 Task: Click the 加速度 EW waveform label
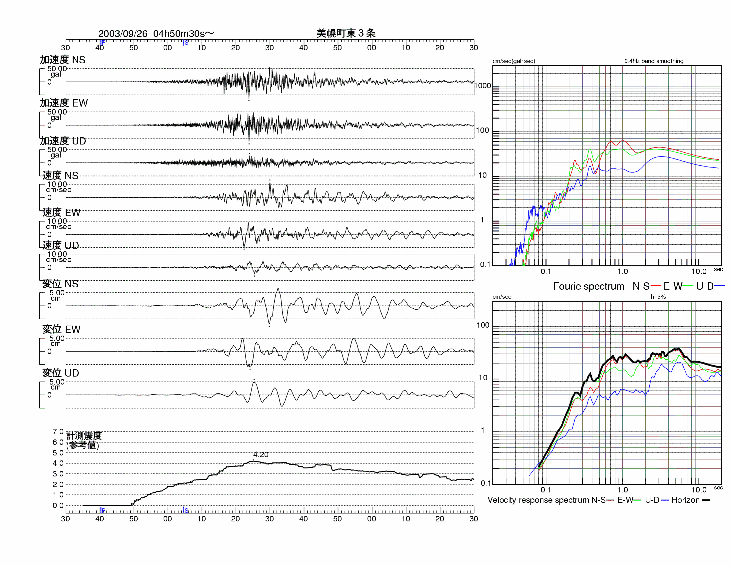point(64,103)
